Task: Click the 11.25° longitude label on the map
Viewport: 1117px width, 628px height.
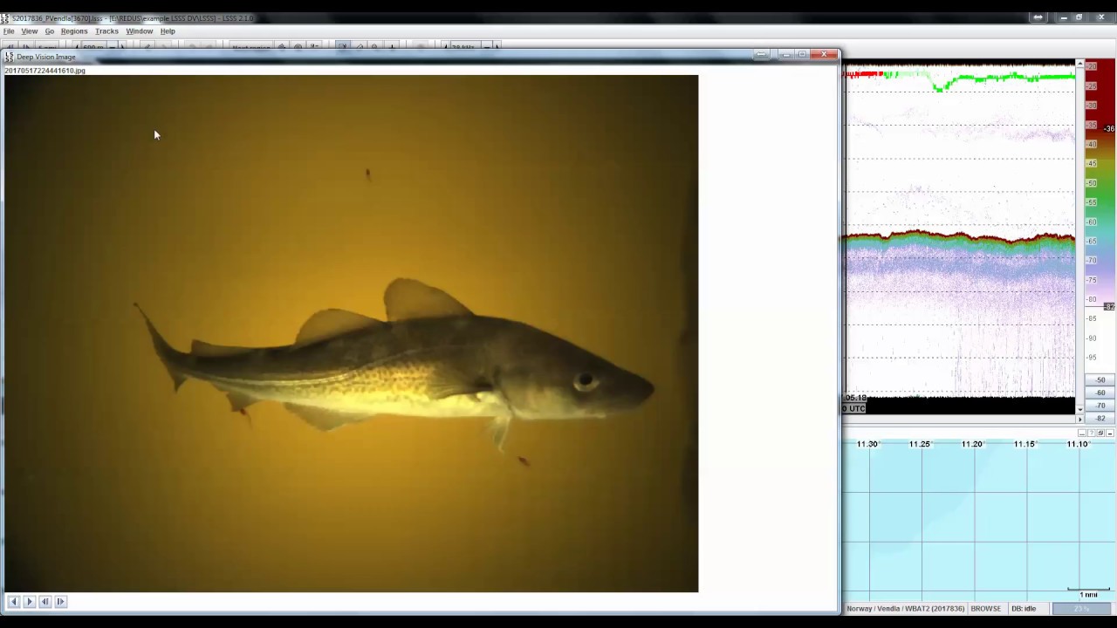Action: pos(920,444)
